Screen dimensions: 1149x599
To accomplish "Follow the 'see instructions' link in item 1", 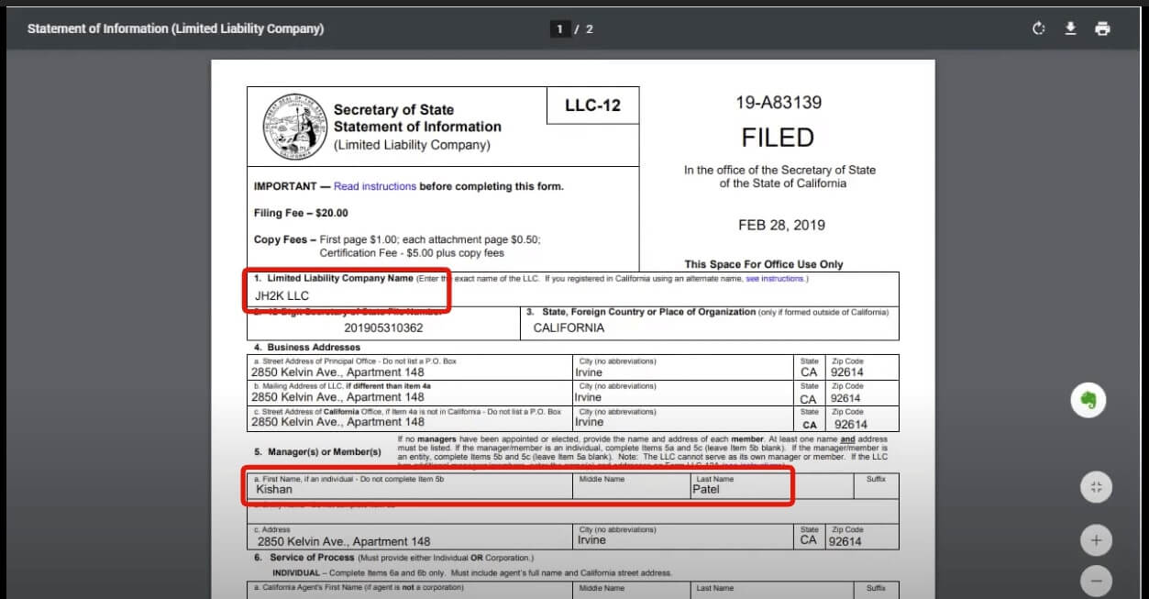I will pos(775,279).
